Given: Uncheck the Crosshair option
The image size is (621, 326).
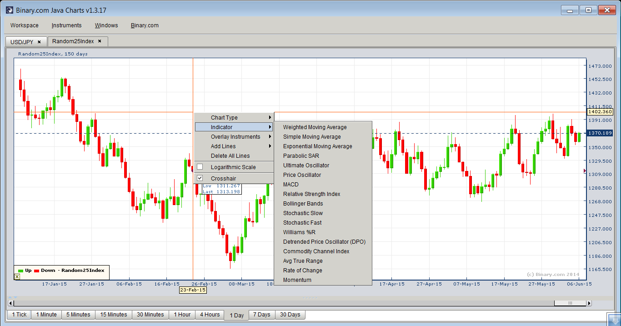Looking at the screenshot, I should click(200, 178).
